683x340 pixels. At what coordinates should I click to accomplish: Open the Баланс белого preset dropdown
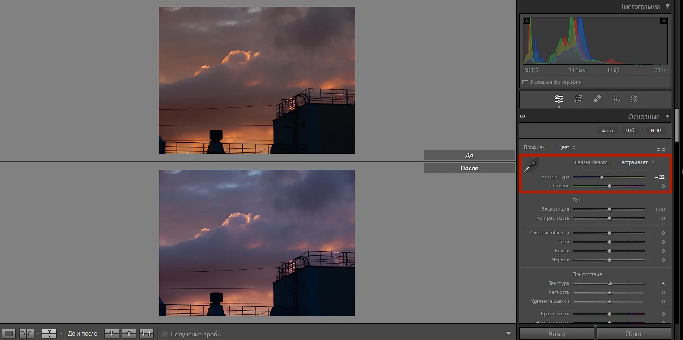(636, 162)
